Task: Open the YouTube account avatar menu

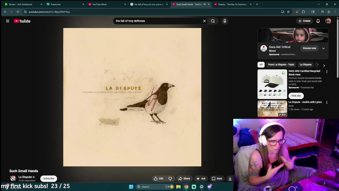Action: point(328,21)
